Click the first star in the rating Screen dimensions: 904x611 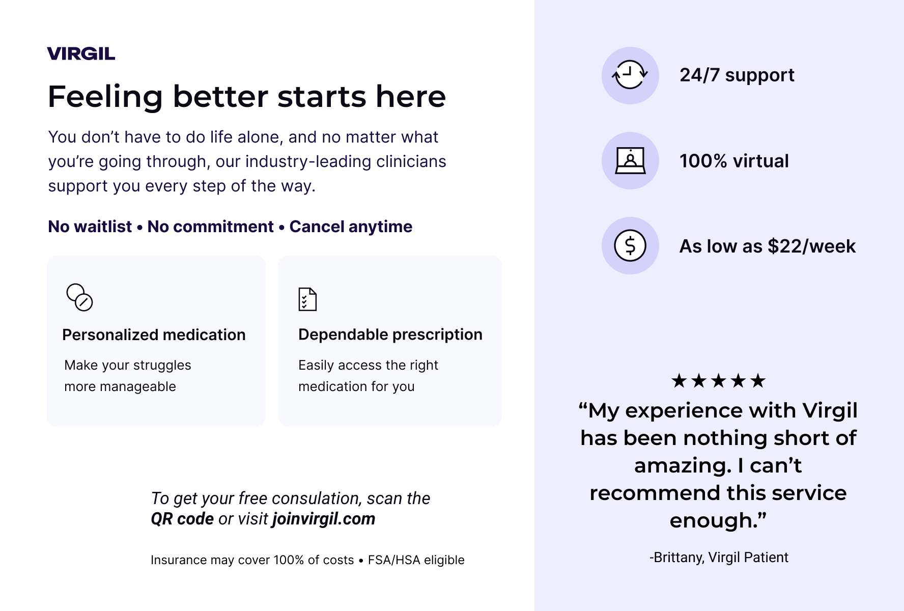pyautogui.click(x=679, y=380)
